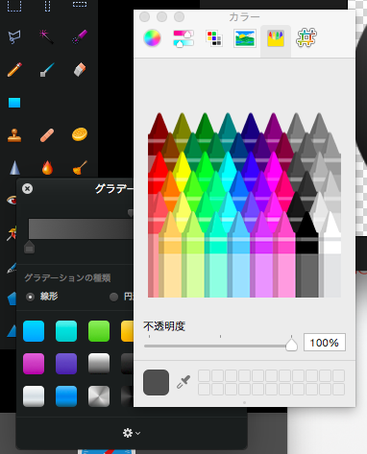Viewport: 367px width, 454px height.
Task: Select the Burn flame tool
Action: pyautogui.click(x=47, y=167)
